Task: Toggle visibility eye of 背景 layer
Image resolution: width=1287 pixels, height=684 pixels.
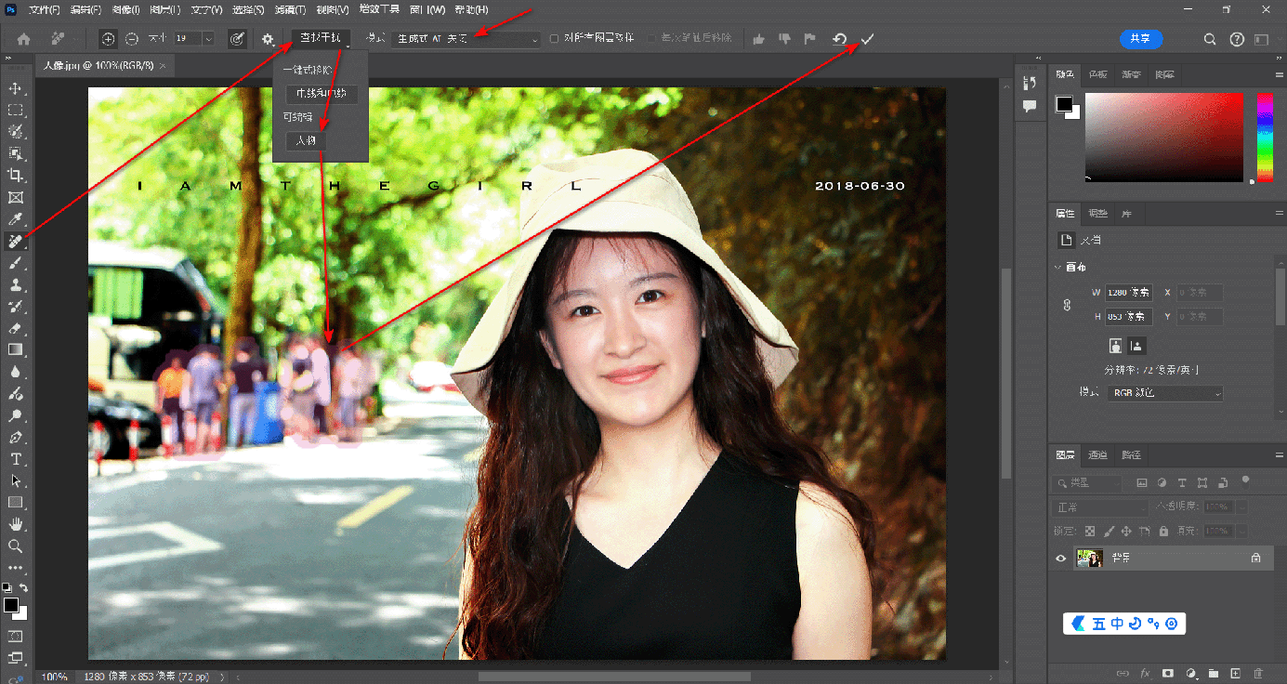Action: (x=1061, y=559)
